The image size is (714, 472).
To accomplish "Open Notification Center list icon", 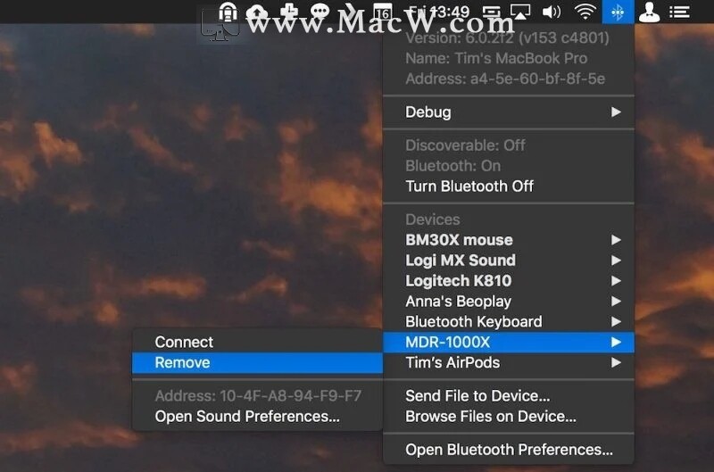I will point(679,12).
